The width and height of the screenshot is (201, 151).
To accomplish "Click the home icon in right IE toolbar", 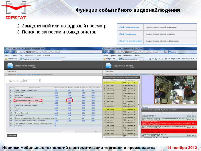I will tap(150, 59).
